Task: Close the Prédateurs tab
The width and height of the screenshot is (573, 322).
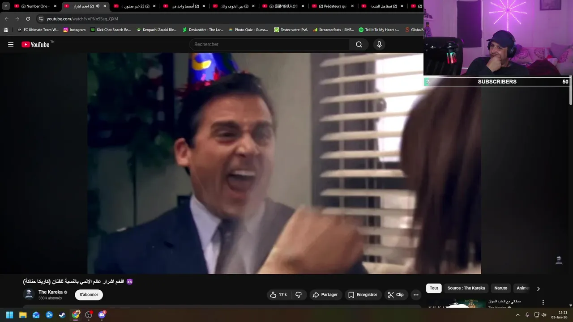Action: 353,6
